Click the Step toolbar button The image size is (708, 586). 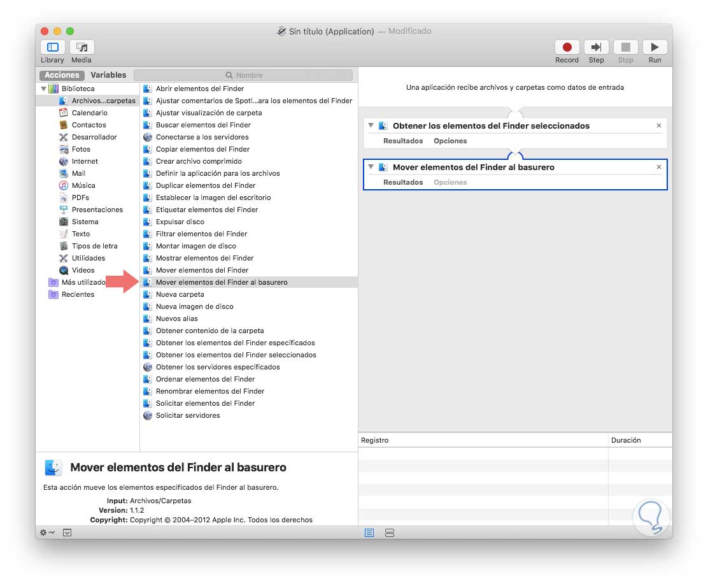click(x=596, y=47)
